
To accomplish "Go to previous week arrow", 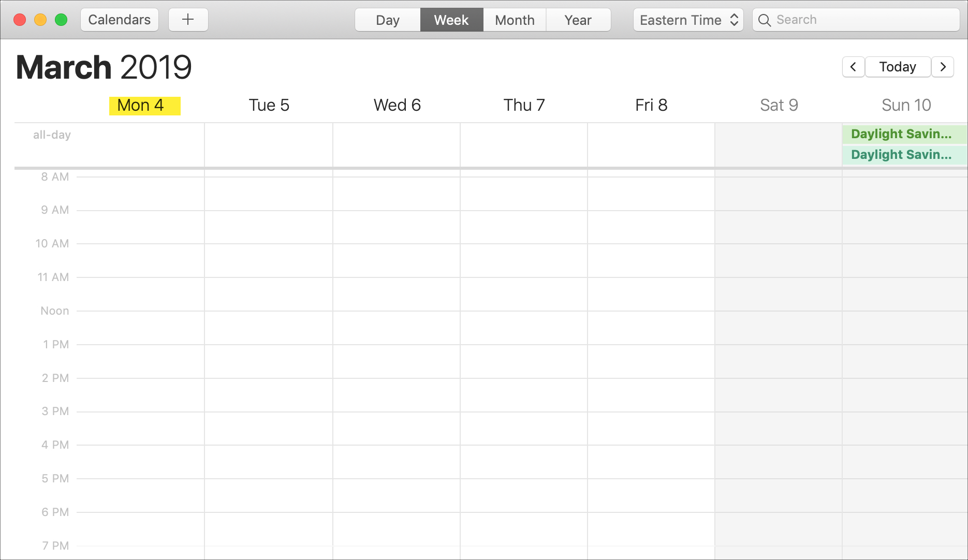I will tap(853, 67).
